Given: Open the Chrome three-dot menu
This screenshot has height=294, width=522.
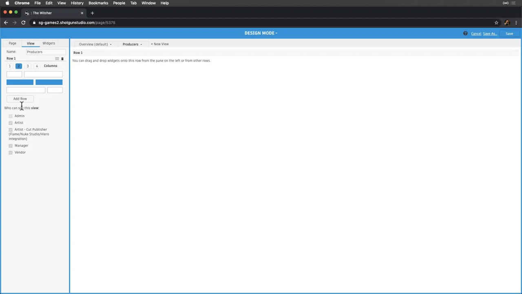Looking at the screenshot, I should point(516,22).
